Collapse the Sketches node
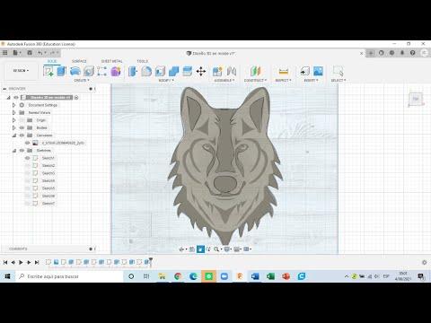This screenshot has height=323, width=431. point(14,151)
